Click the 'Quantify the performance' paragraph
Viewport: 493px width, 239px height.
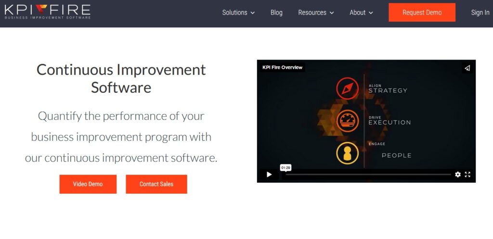point(121,137)
